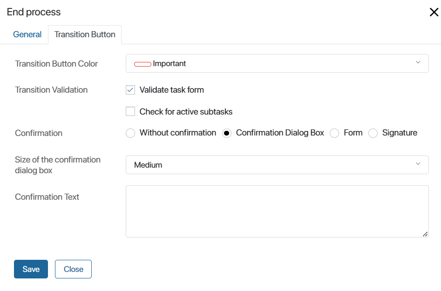Click the red Important color pill swatch

point(142,64)
